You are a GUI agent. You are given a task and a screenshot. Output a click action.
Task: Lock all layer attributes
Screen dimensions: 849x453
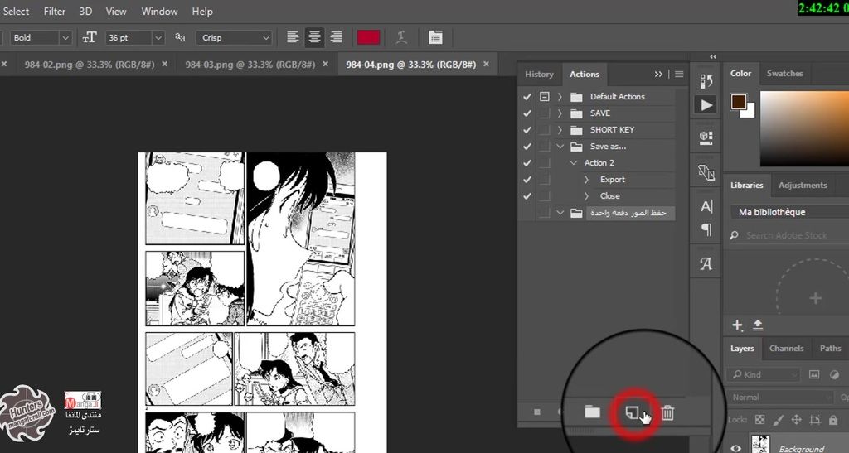(833, 420)
